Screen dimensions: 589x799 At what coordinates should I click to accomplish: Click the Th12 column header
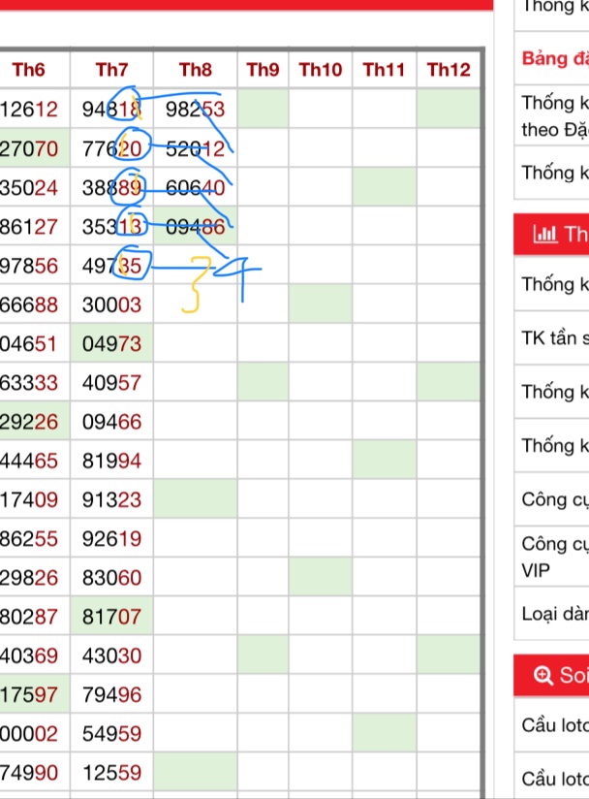click(449, 70)
